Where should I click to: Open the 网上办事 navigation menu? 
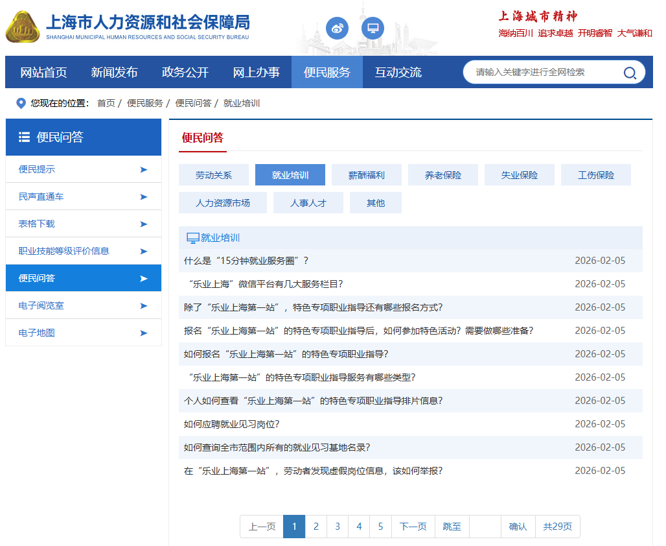pos(256,72)
